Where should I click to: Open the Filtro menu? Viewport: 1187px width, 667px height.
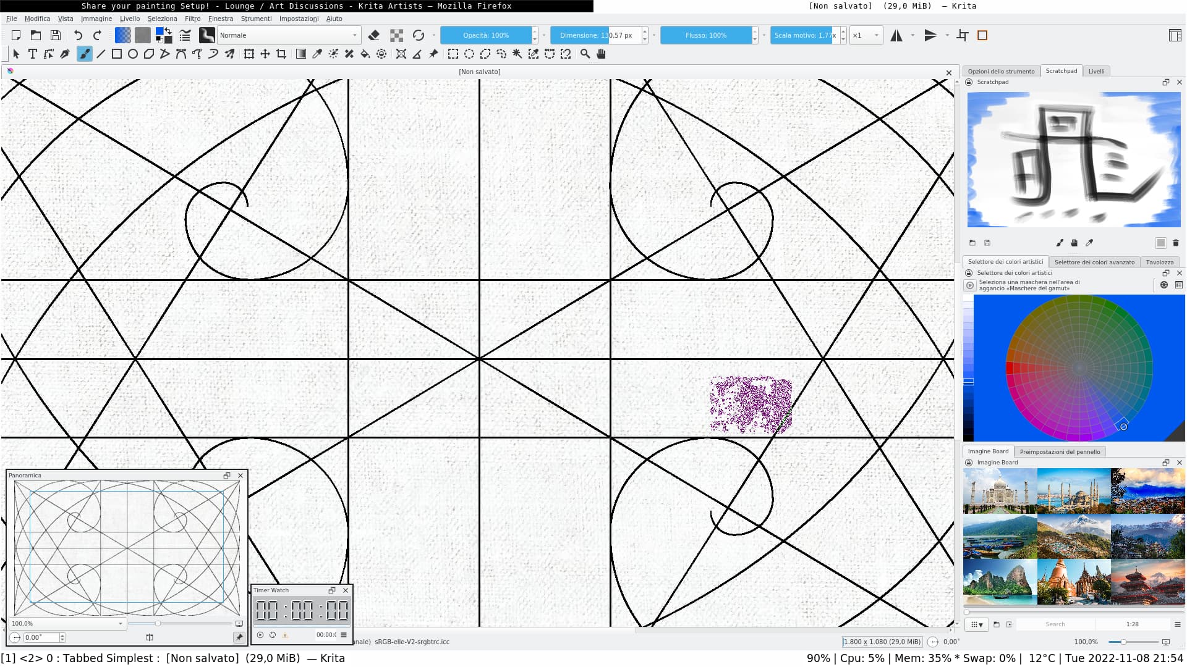(192, 19)
